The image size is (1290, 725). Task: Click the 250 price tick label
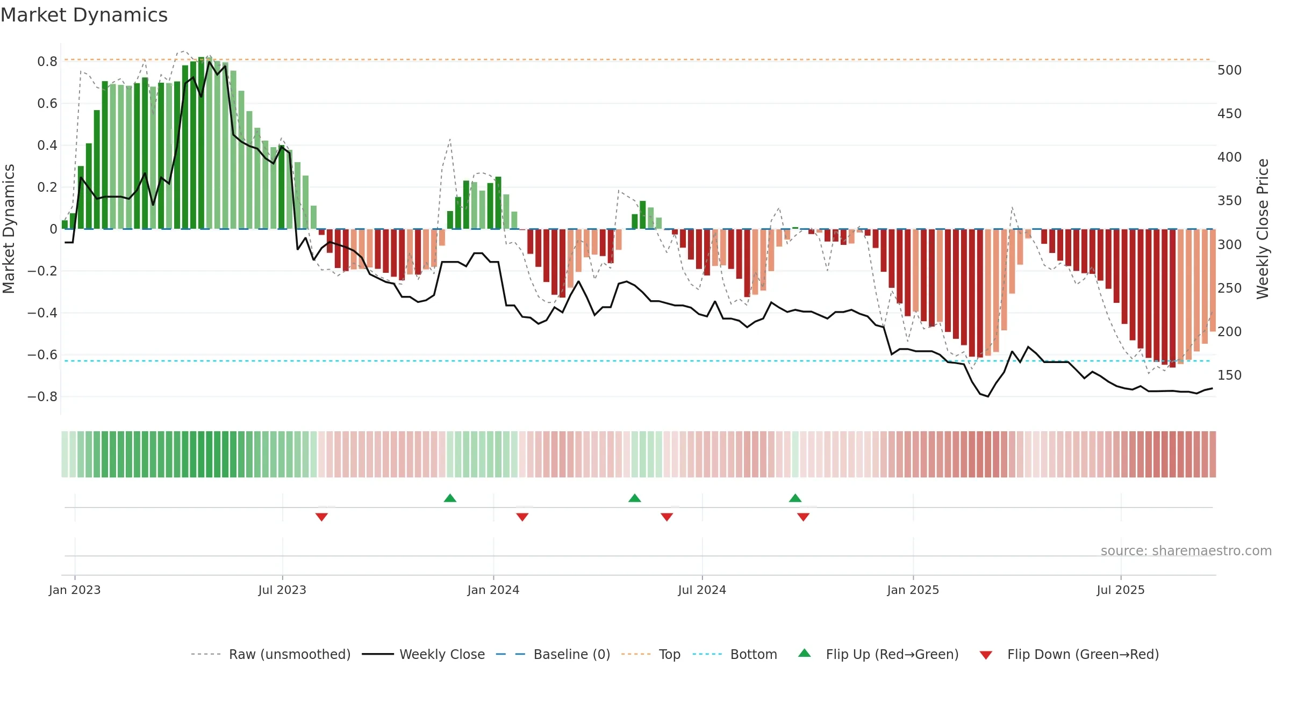pos(1229,288)
